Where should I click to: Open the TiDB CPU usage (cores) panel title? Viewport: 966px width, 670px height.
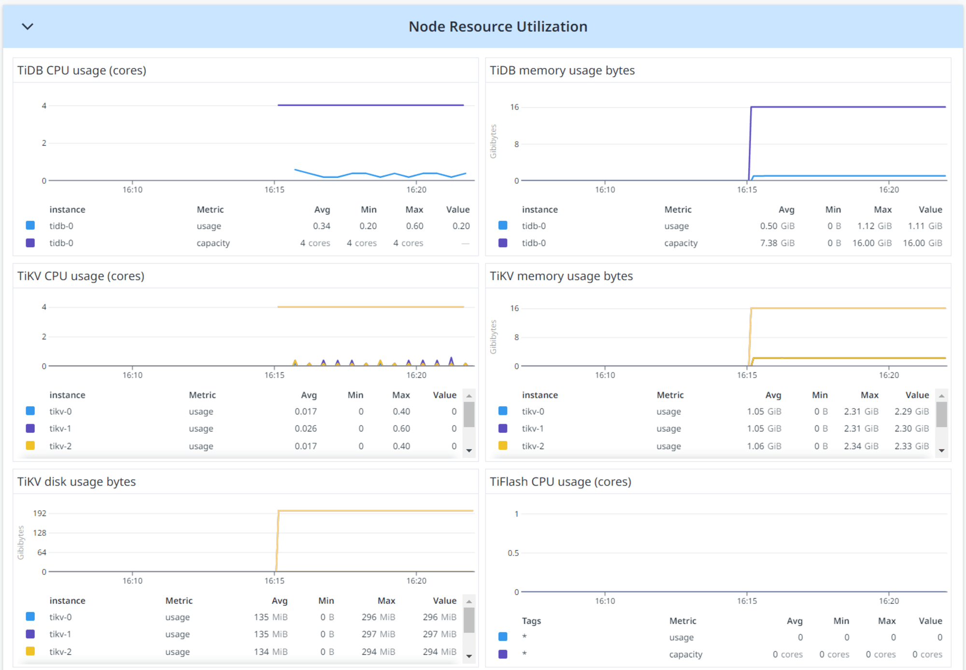82,71
